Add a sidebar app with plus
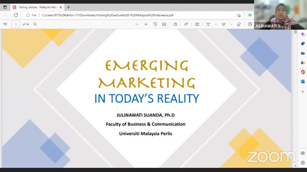 303,91
